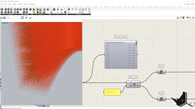Click Param Viewer output grip
This screenshot has height=109, width=195.
[137, 54]
